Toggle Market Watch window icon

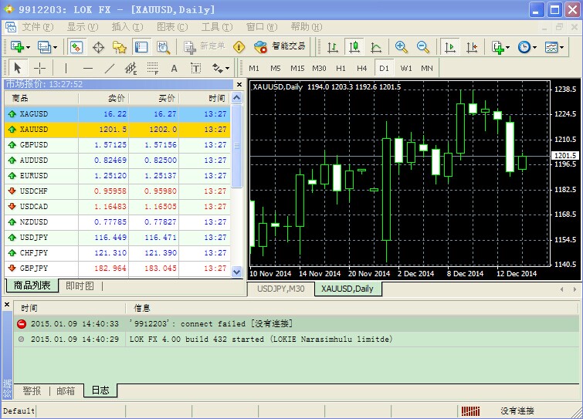click(76, 47)
